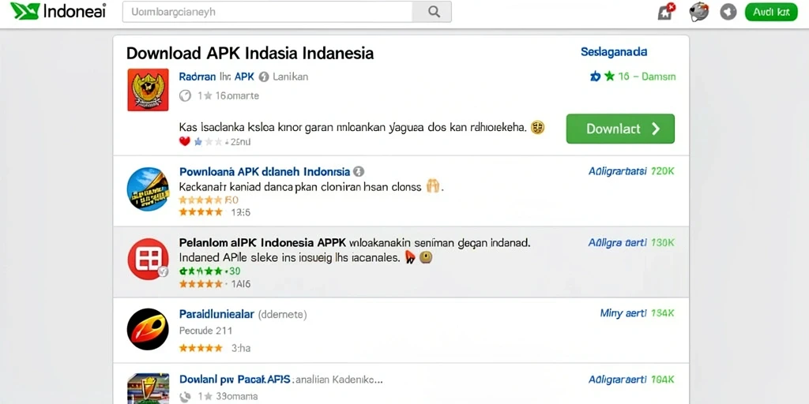Click the magnifier search button
The width and height of the screenshot is (809, 404).
[434, 11]
